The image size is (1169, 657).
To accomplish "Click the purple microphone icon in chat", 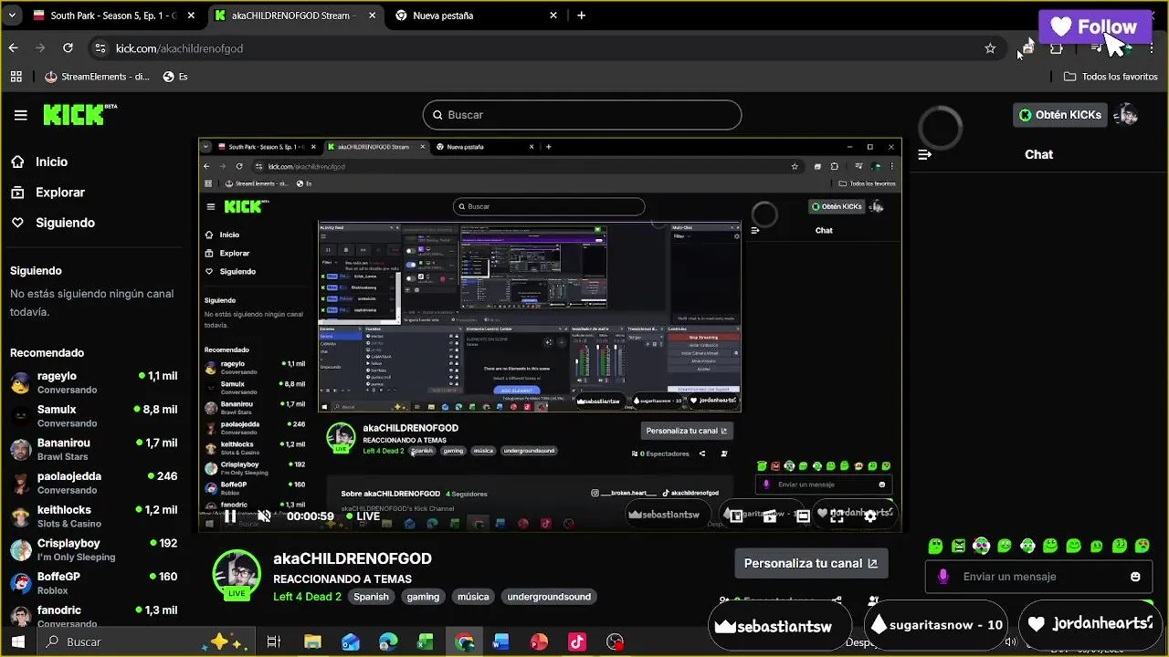I will tap(943, 577).
